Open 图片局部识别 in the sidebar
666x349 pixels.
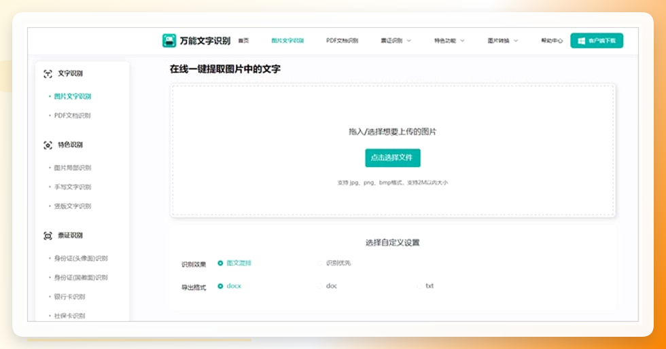tap(73, 168)
